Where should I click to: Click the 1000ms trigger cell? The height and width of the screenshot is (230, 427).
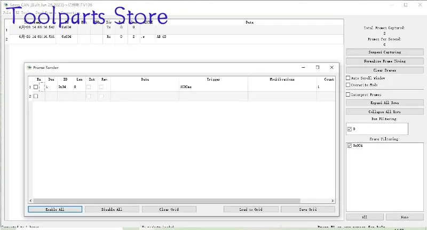coord(213,87)
